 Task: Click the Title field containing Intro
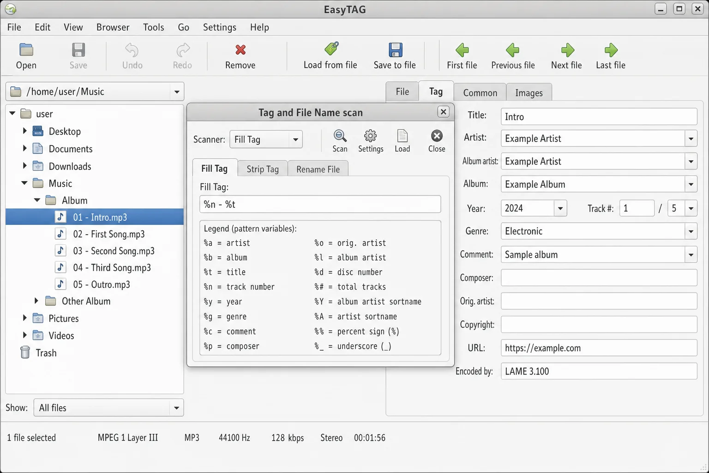pyautogui.click(x=599, y=116)
